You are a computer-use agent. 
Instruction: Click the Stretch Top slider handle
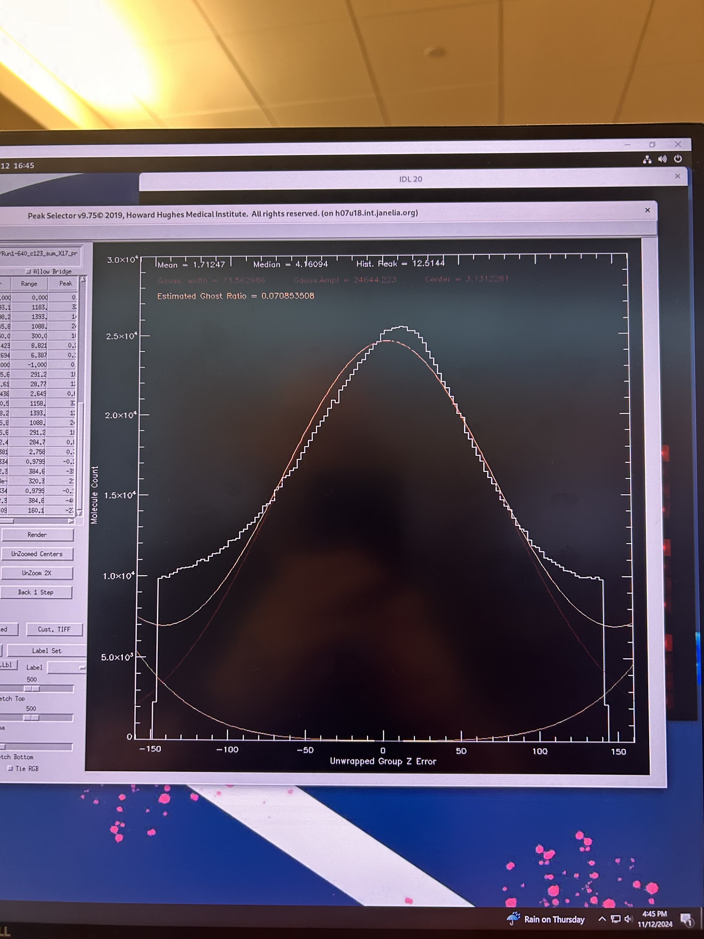pos(32,689)
